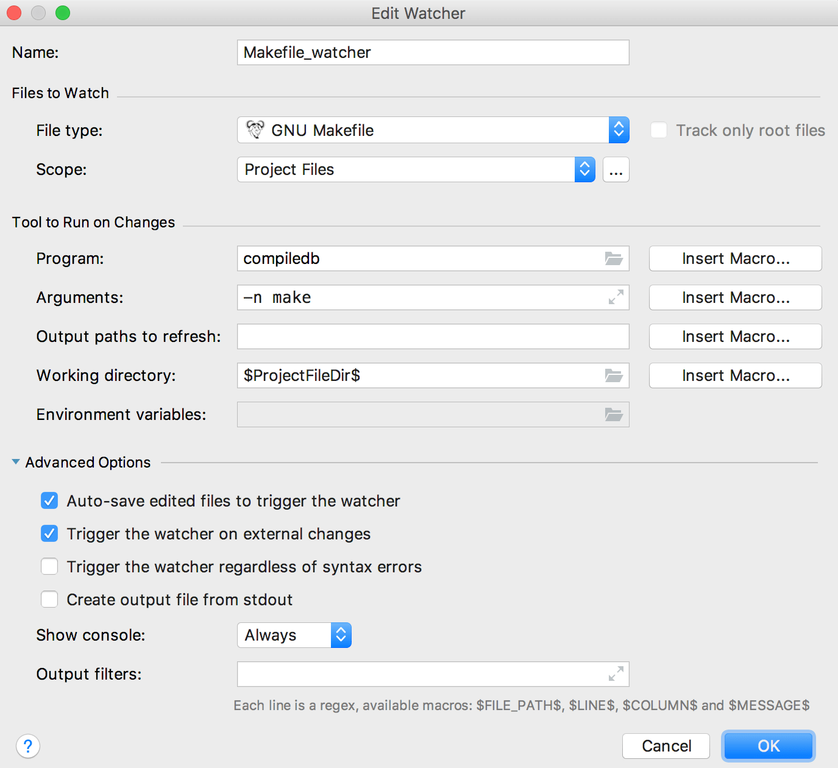Click Insert Macro for Program
Image resolution: width=838 pixels, height=768 pixels.
point(735,258)
